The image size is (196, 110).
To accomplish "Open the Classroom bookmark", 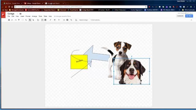I will pos(62,10).
